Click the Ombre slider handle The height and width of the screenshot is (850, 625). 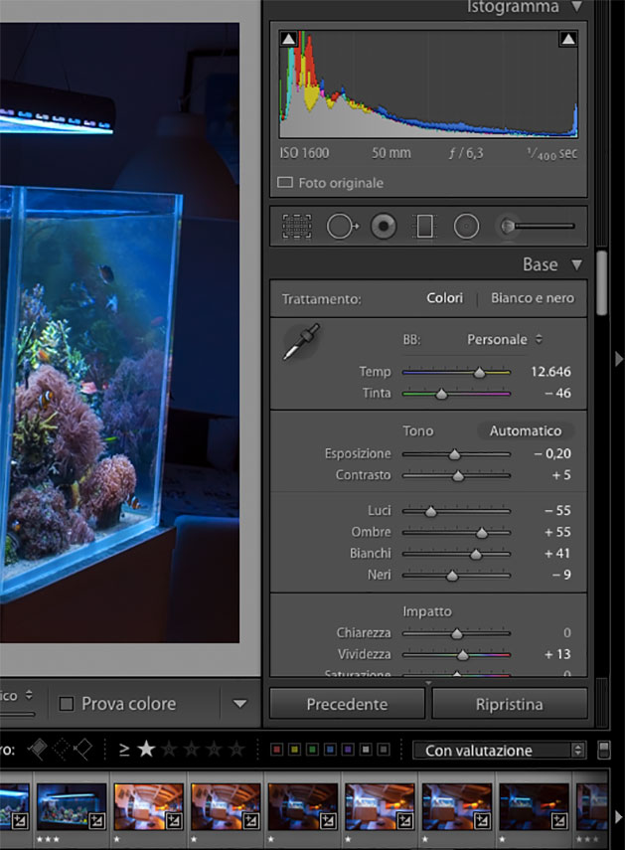coord(482,533)
